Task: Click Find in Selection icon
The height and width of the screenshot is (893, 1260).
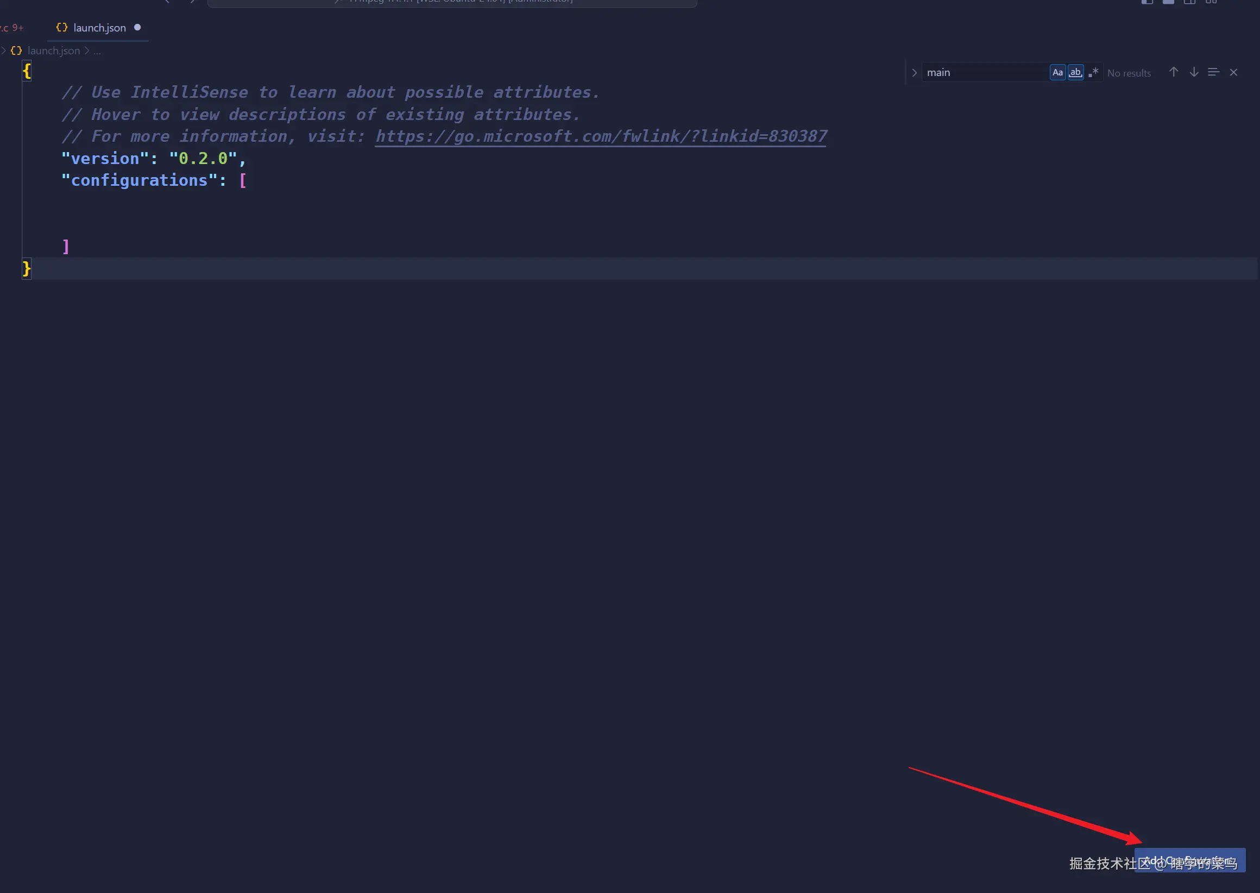Action: [x=1213, y=73]
